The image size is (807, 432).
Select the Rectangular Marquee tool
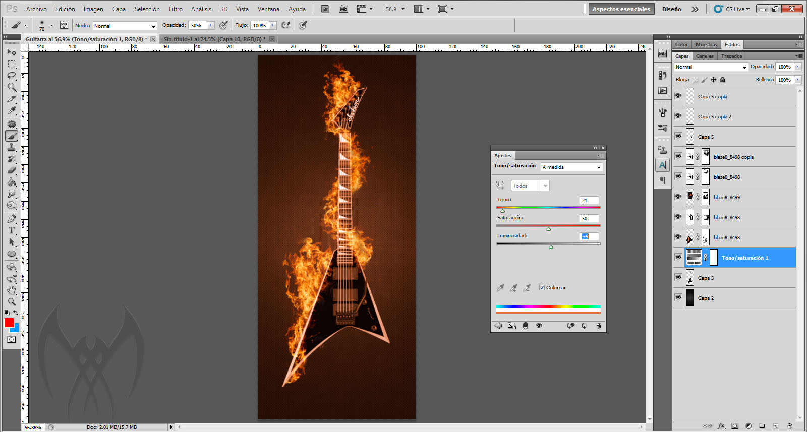tap(12, 64)
